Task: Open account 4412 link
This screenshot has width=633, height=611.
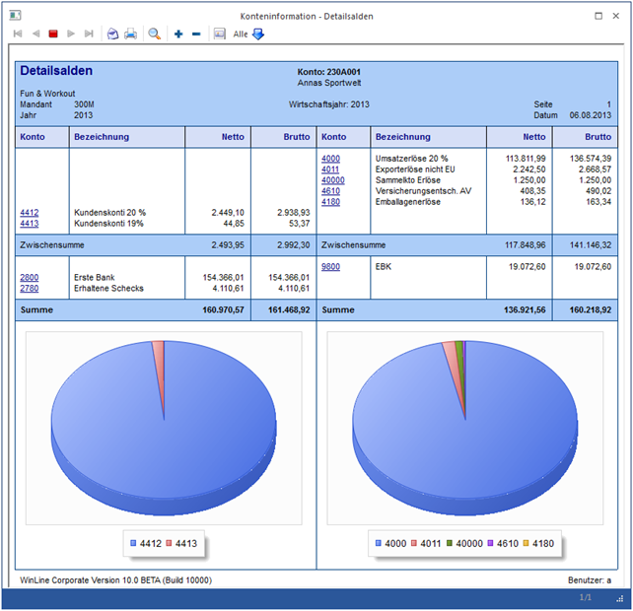Action: point(30,212)
